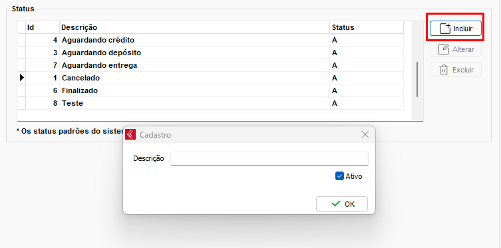
Task: Click the Incluir new-record icon
Action: pyautogui.click(x=445, y=29)
